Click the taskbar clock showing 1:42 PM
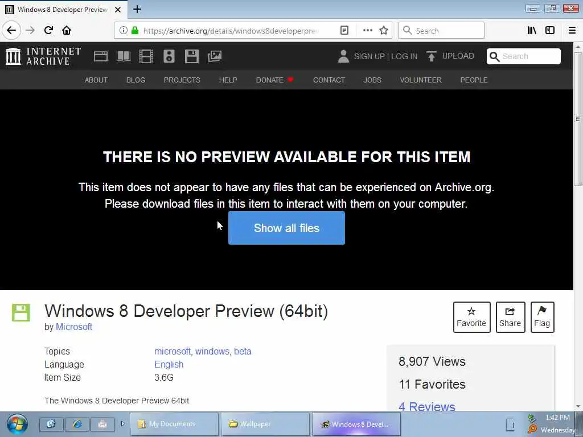The image size is (583, 437). click(557, 418)
